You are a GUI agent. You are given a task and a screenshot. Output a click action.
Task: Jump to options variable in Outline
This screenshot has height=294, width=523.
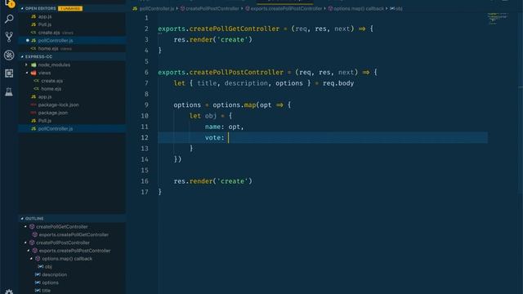[x=50, y=283]
